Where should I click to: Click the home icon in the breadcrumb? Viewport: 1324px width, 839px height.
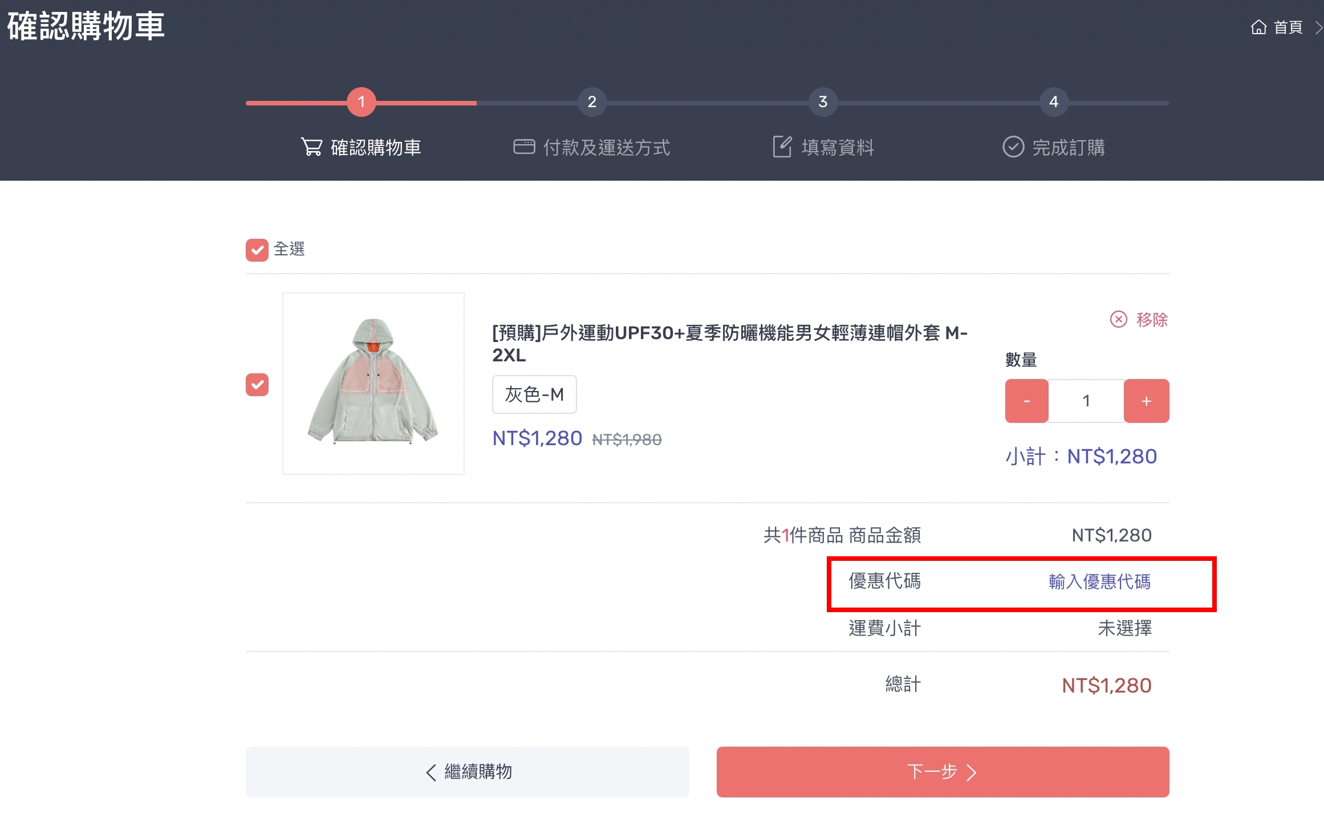tap(1258, 27)
